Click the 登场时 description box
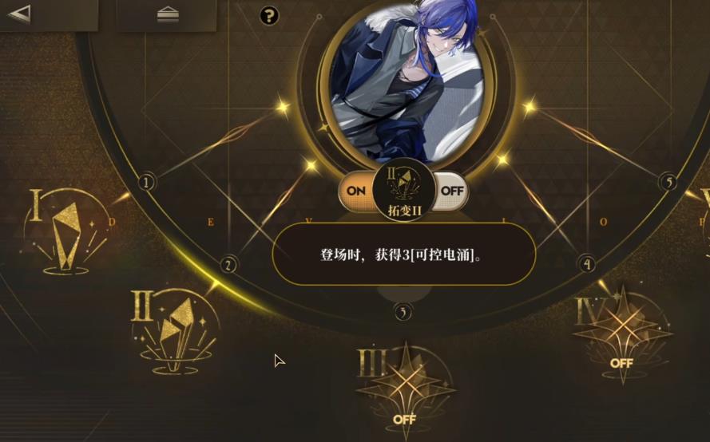Image resolution: width=710 pixels, height=442 pixels. [404, 255]
